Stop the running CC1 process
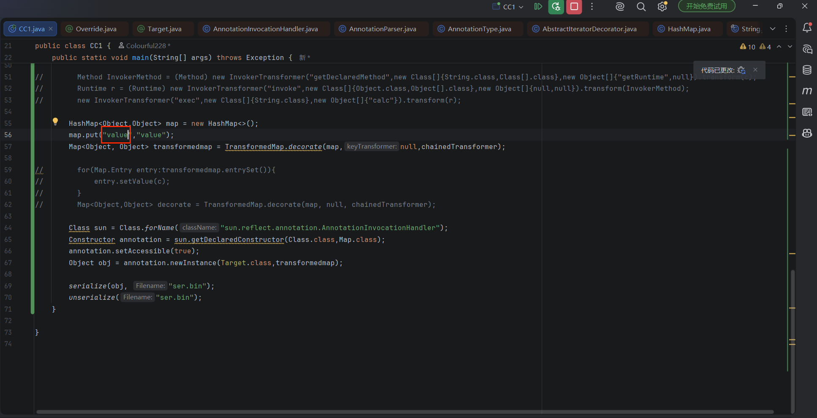The height and width of the screenshot is (418, 817). (x=574, y=6)
